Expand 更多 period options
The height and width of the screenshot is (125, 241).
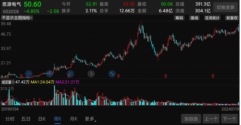pos(90,119)
